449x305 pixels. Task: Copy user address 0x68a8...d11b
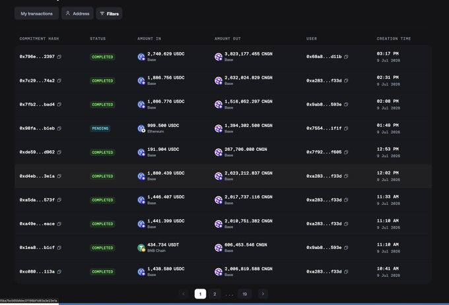coord(346,57)
